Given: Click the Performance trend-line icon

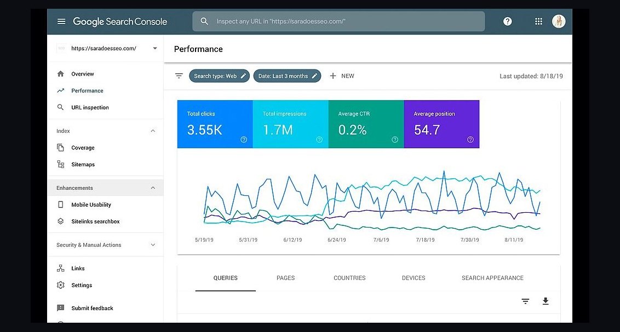Looking at the screenshot, I should (60, 90).
